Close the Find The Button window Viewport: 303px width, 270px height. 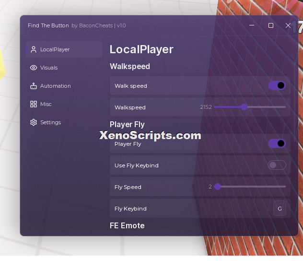pos(288,25)
